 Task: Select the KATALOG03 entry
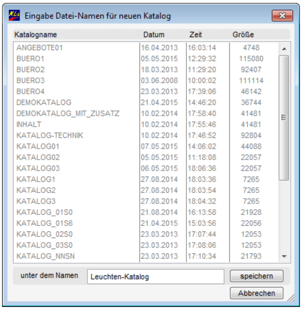[38, 168]
